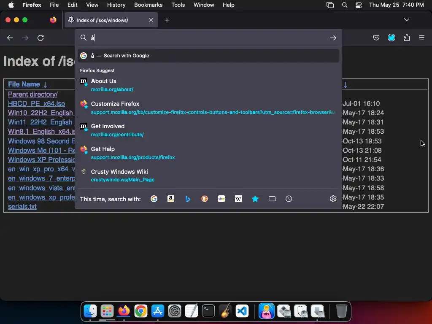Open a new tab with plus button
Viewport: 432px width, 324px height.
(x=167, y=20)
